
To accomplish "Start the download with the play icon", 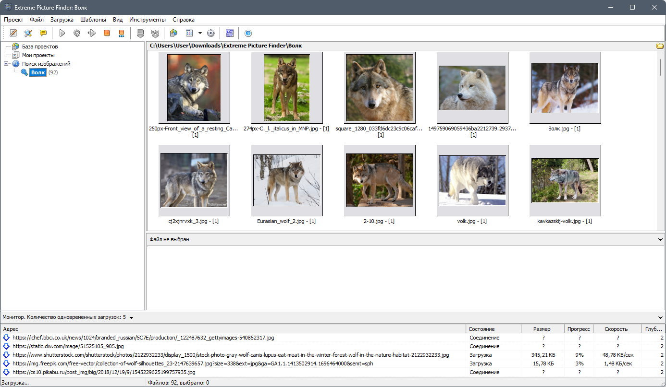I will [x=62, y=33].
